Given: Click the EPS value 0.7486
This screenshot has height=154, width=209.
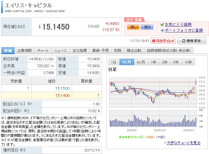Looking at the screenshot, I should 49,73.
